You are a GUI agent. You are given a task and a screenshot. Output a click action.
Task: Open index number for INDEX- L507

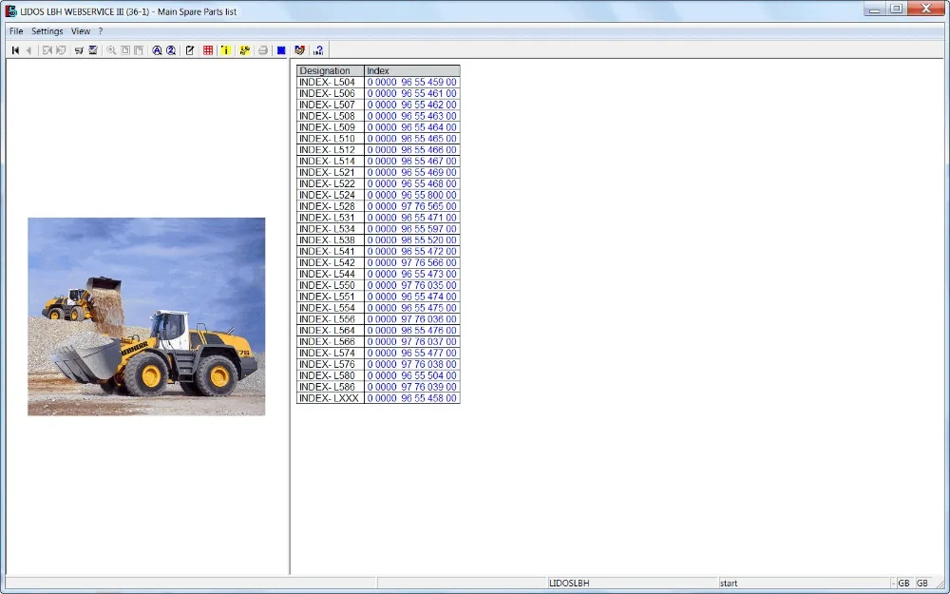[x=412, y=105]
